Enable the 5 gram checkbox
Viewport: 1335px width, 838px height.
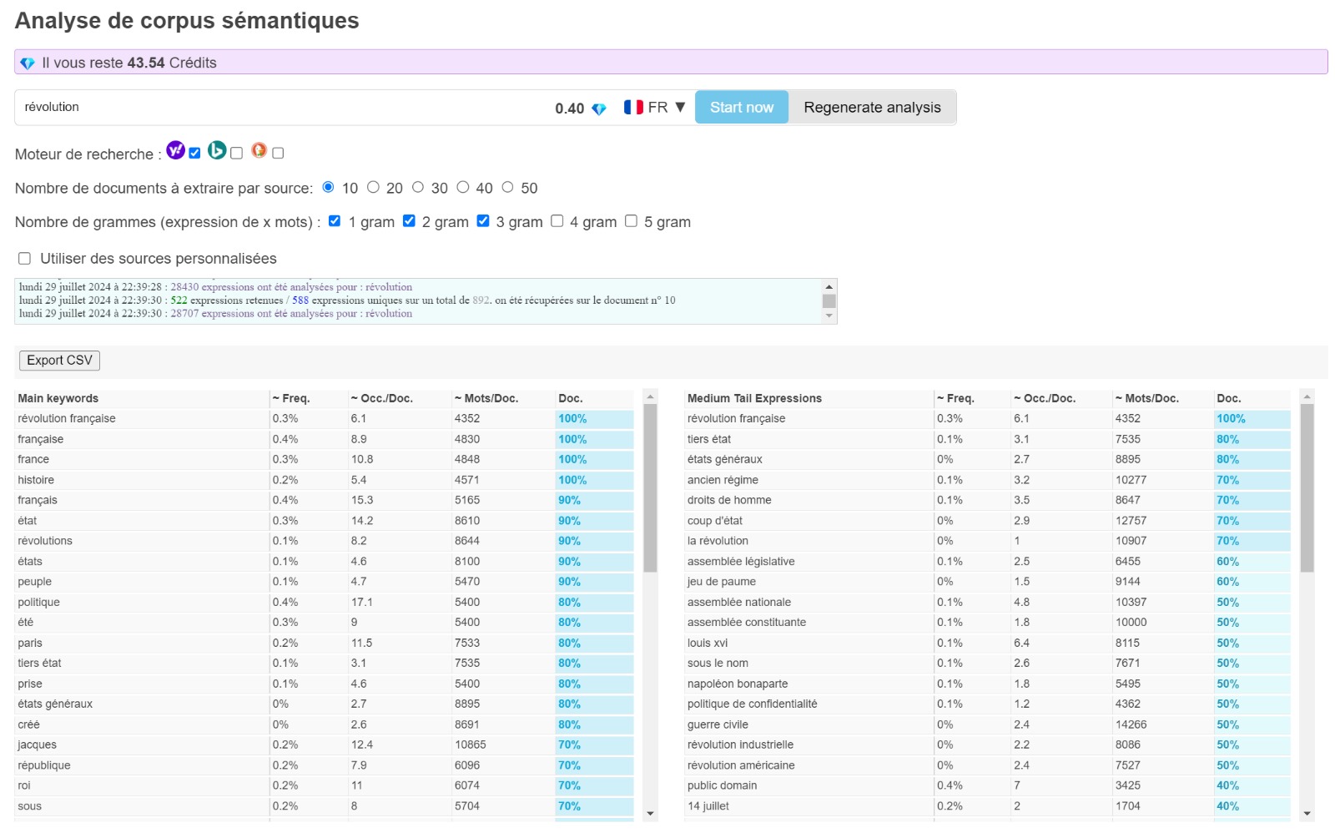(631, 220)
